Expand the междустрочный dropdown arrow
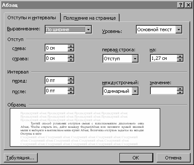This screenshot has width=194, height=165. pos(135,91)
